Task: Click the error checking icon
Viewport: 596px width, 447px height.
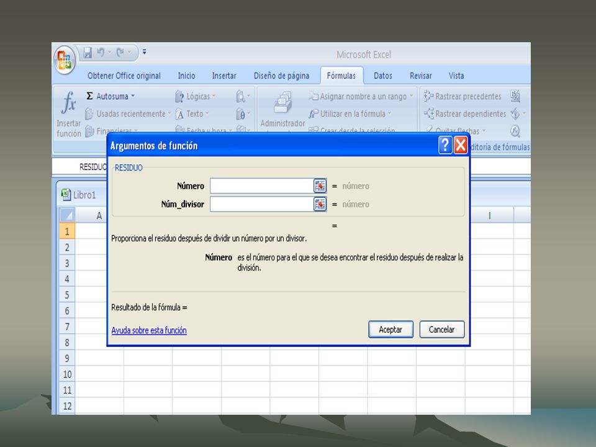Action: 515,114
